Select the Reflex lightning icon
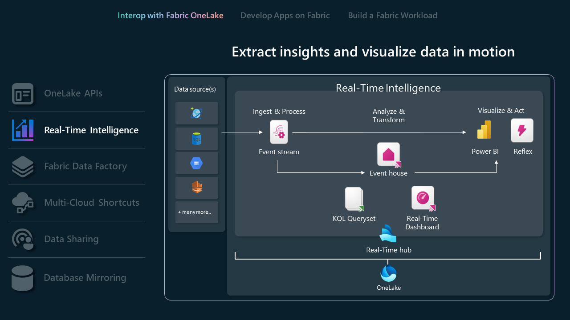 pyautogui.click(x=522, y=130)
